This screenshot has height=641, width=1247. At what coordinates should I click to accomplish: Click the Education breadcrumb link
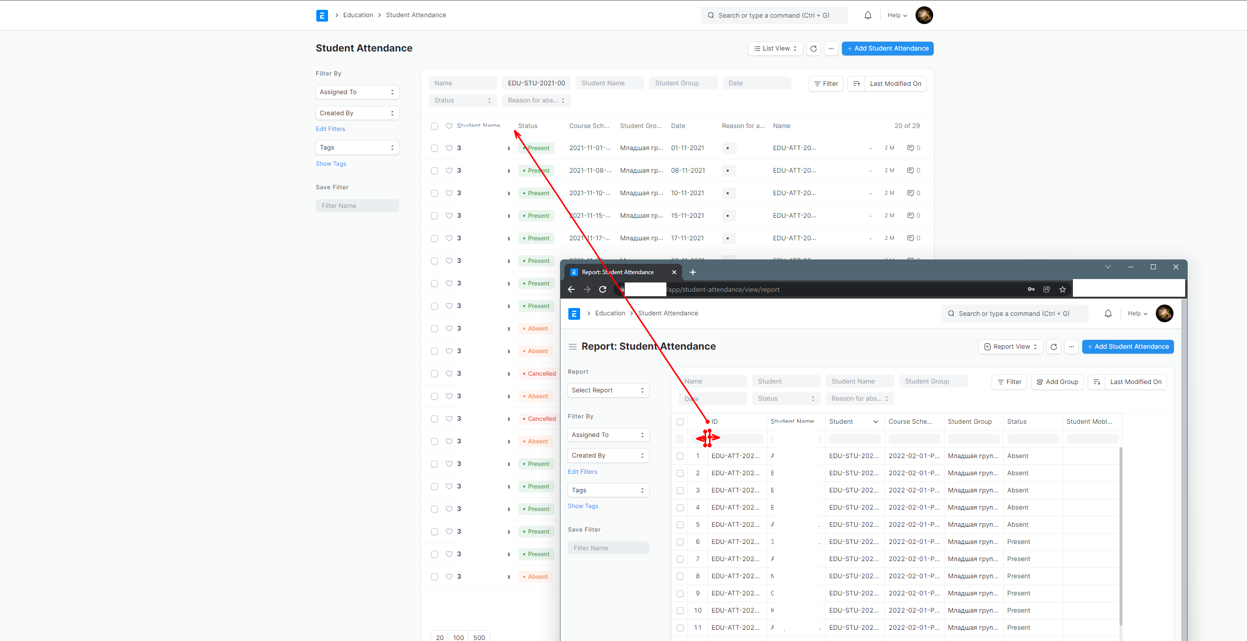[x=358, y=15]
